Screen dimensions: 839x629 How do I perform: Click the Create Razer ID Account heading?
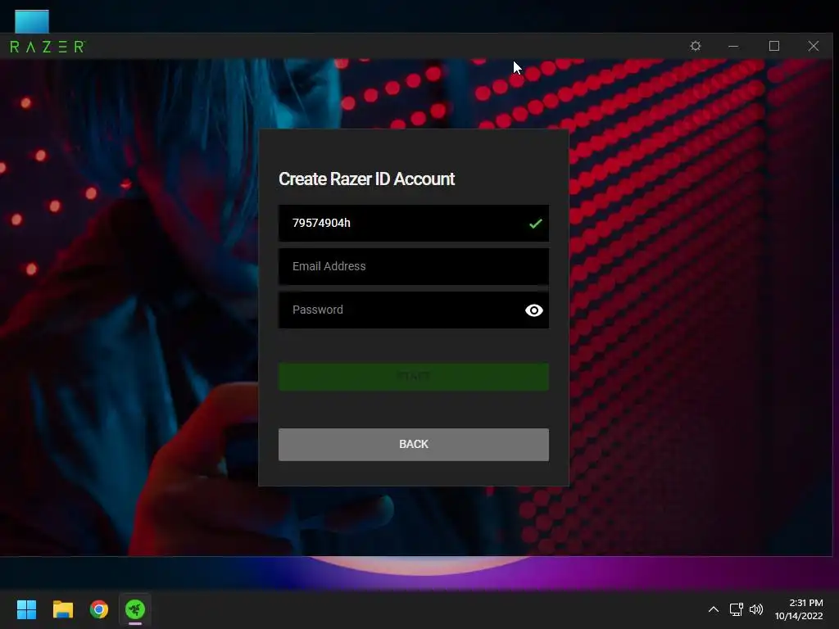tap(366, 179)
